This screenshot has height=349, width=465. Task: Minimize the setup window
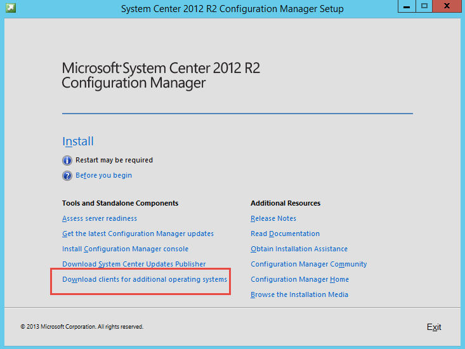tap(407, 6)
